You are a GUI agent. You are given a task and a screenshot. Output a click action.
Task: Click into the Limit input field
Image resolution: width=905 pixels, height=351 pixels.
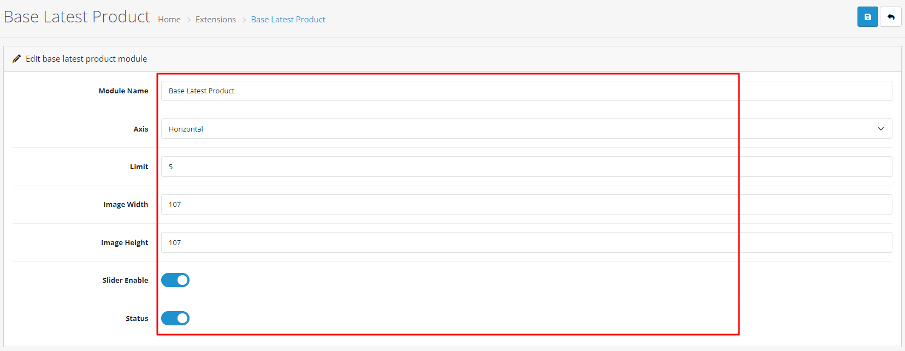coord(526,166)
